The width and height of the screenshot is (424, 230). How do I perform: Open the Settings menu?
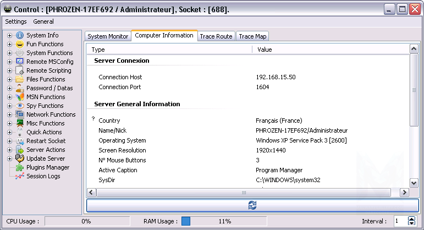tap(15, 21)
